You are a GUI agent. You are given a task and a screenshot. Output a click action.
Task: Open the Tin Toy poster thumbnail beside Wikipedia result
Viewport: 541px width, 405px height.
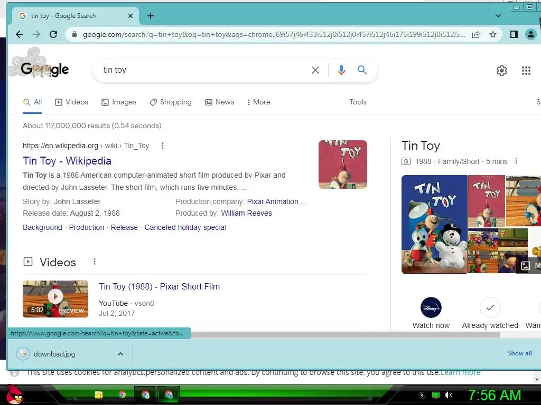[342, 165]
